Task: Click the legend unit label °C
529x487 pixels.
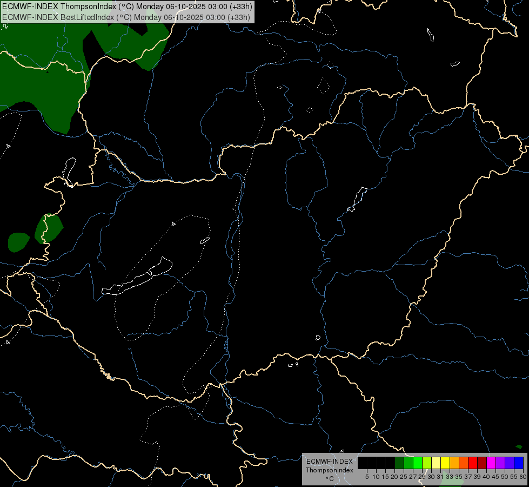Action: (x=330, y=479)
